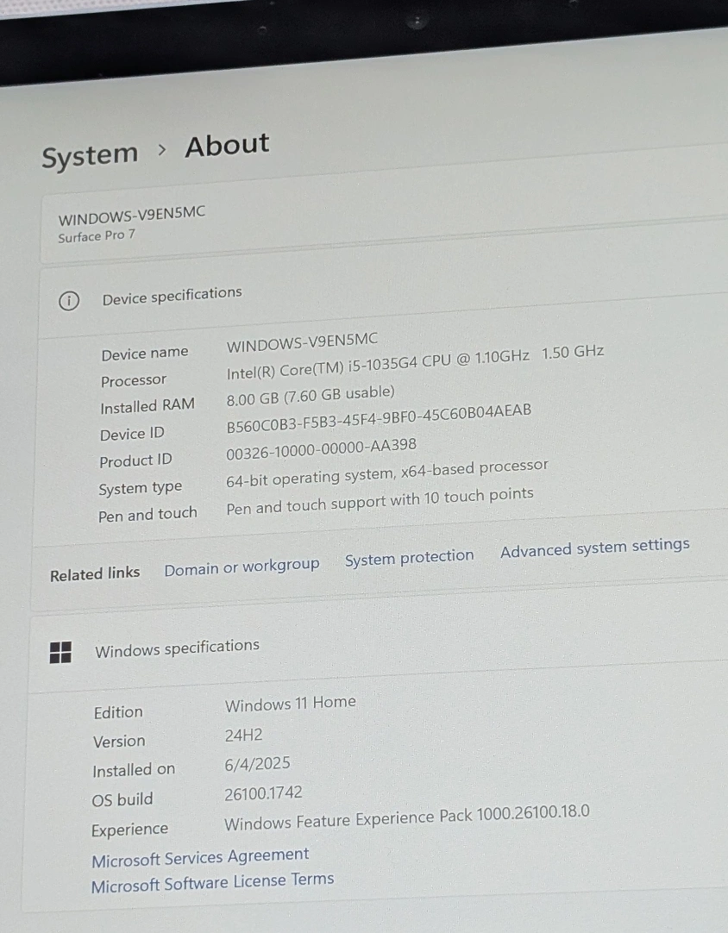The image size is (728, 933).
Task: Select the Windows 11 Home edition value
Action: (x=290, y=704)
